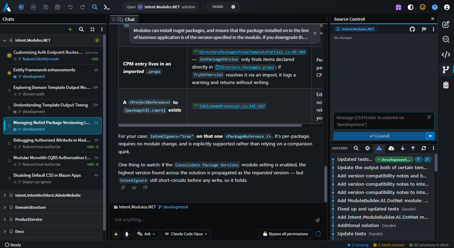Open Disabling Default CSS in Blazor chat
The width and height of the screenshot is (454, 248).
(x=52, y=178)
